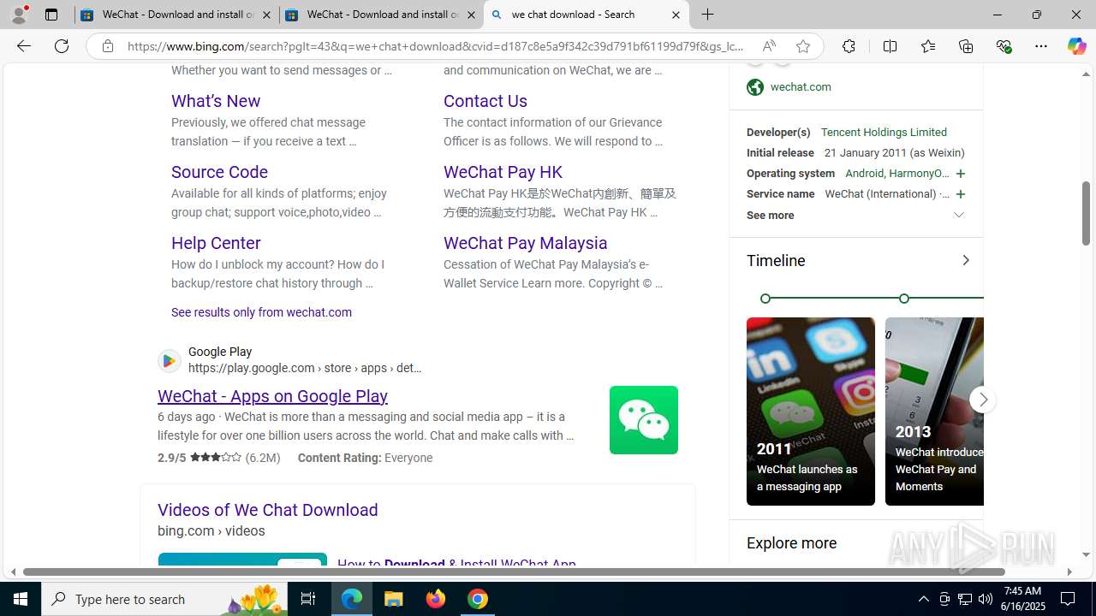Image resolution: width=1096 pixels, height=616 pixels.
Task: Close the we chat download tab
Action: pos(676,15)
